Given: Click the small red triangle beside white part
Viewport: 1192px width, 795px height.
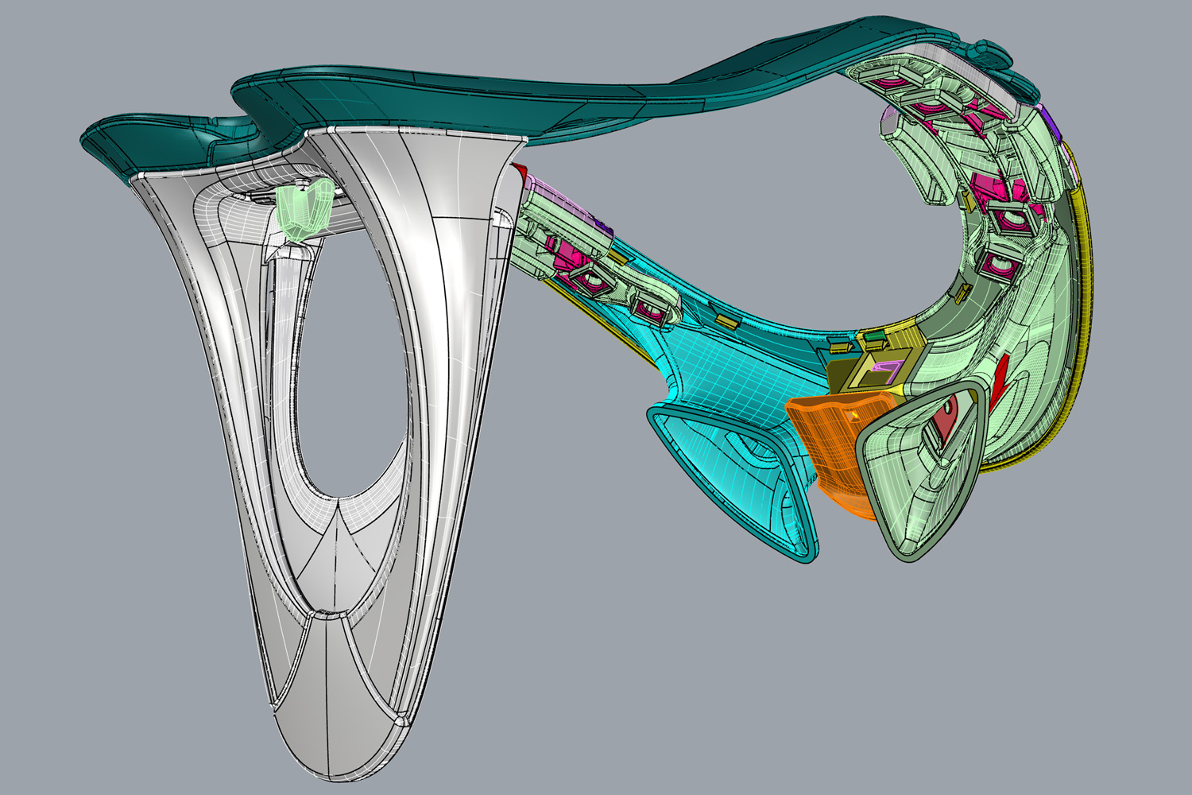Looking at the screenshot, I should pyautogui.click(x=521, y=170).
